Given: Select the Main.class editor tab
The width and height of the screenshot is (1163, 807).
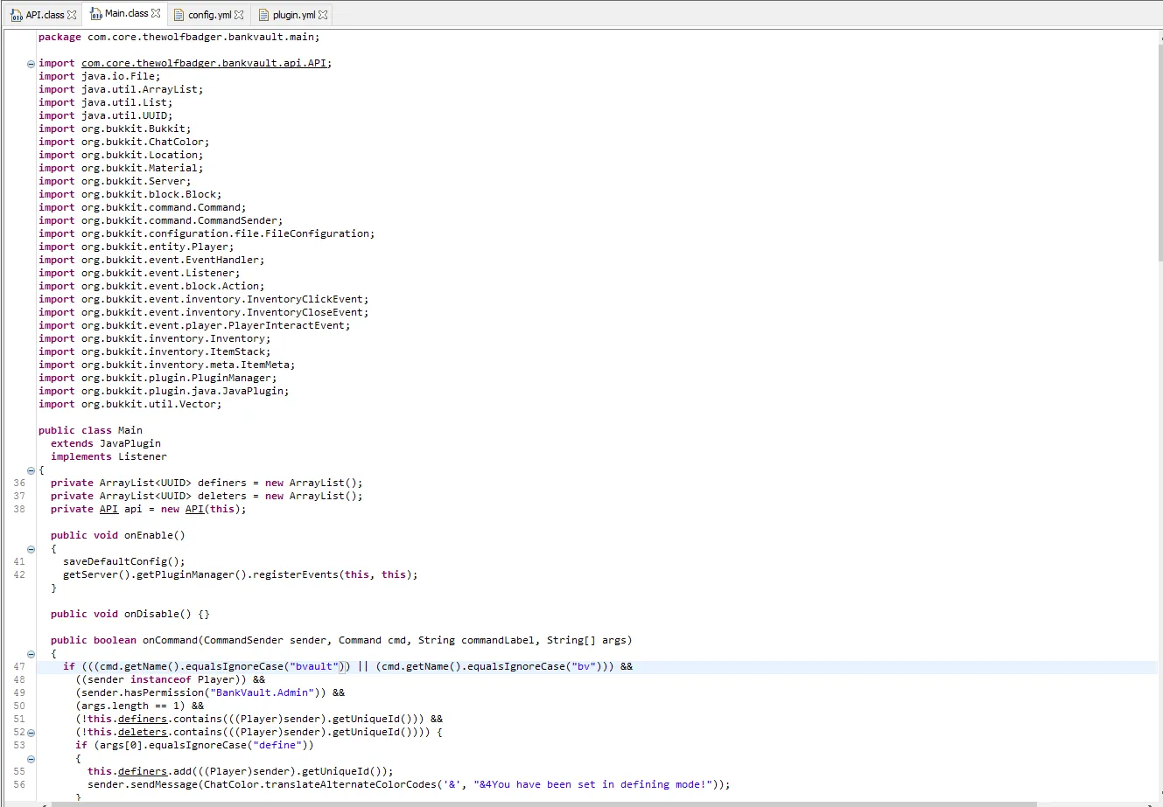Looking at the screenshot, I should point(126,13).
